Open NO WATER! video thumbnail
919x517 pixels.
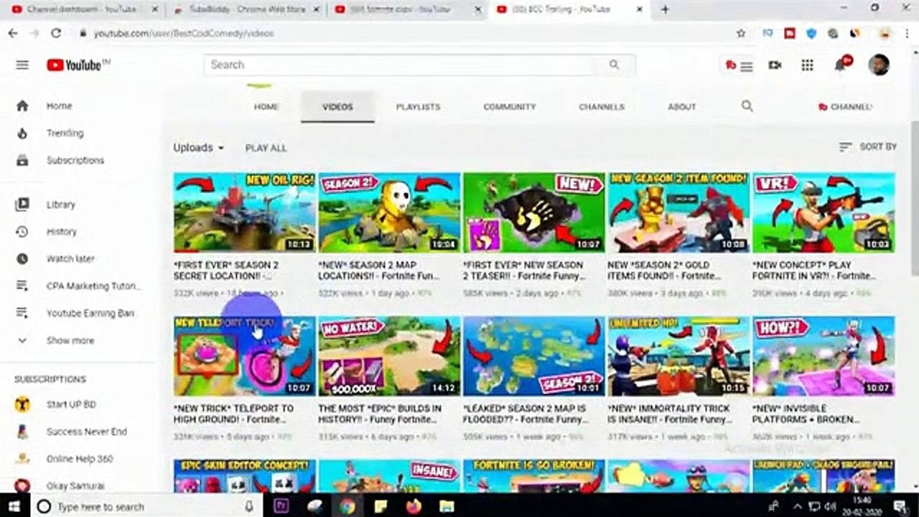(x=389, y=356)
